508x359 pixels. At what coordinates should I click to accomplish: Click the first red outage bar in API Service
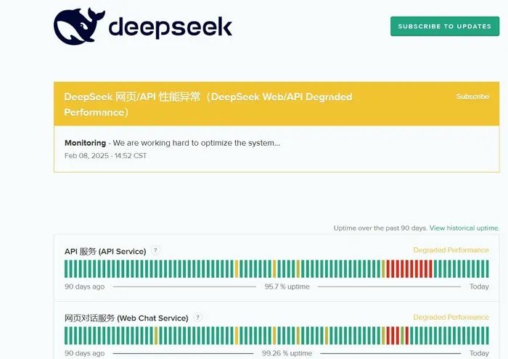[388, 268]
